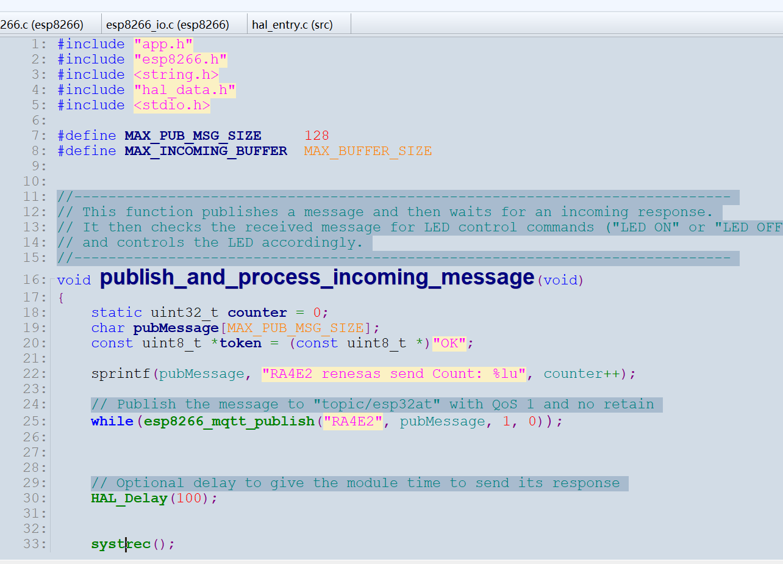This screenshot has height=564, width=783.
Task: Place cursor on "esp8266.h" include string
Action: point(181,59)
